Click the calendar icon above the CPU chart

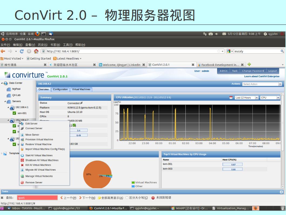[x=231, y=98]
